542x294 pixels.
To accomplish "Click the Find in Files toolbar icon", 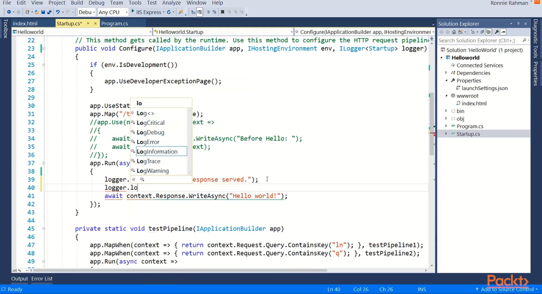I will [x=180, y=12].
